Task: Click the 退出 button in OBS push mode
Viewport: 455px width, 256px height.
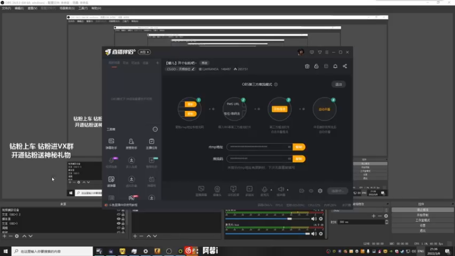Action: tap(338, 84)
